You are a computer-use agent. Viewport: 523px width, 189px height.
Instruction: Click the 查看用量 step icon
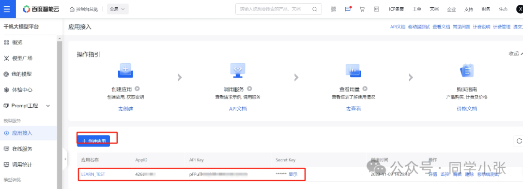point(353,71)
